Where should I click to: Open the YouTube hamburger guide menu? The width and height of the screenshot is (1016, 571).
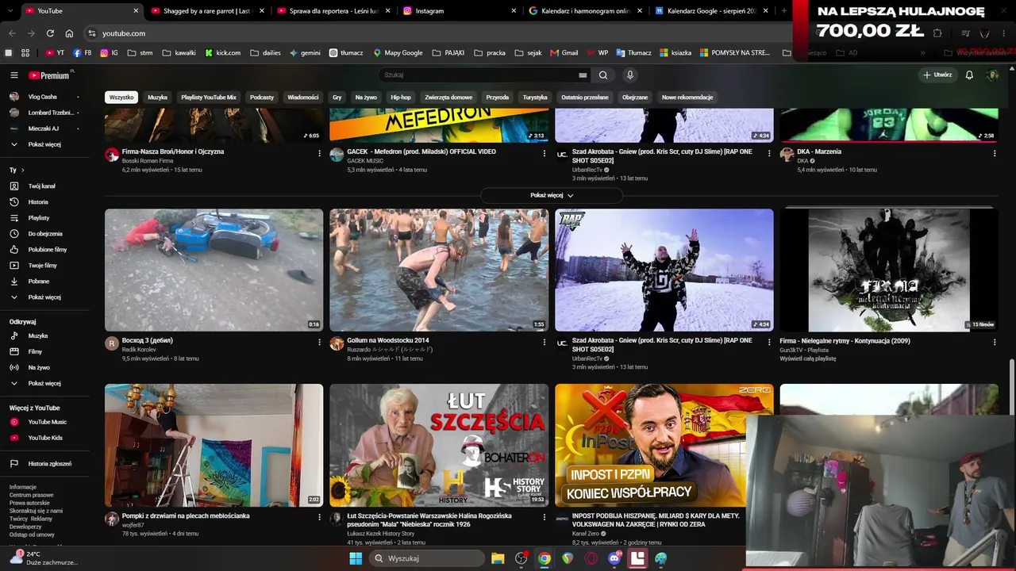click(x=14, y=75)
